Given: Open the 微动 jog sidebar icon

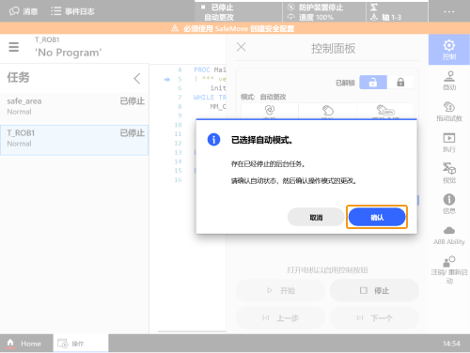Looking at the screenshot, I should pyautogui.click(x=449, y=81).
